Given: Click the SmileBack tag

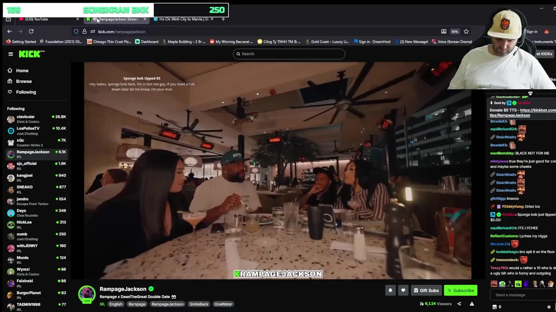Looking at the screenshot, I should 199,304.
